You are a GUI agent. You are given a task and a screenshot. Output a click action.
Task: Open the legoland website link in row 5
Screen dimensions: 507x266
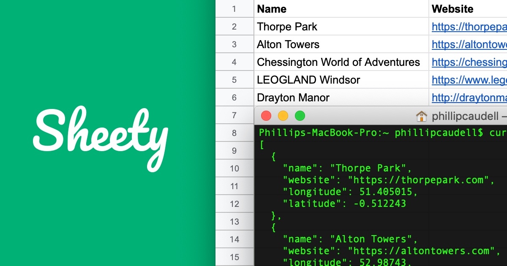point(469,80)
